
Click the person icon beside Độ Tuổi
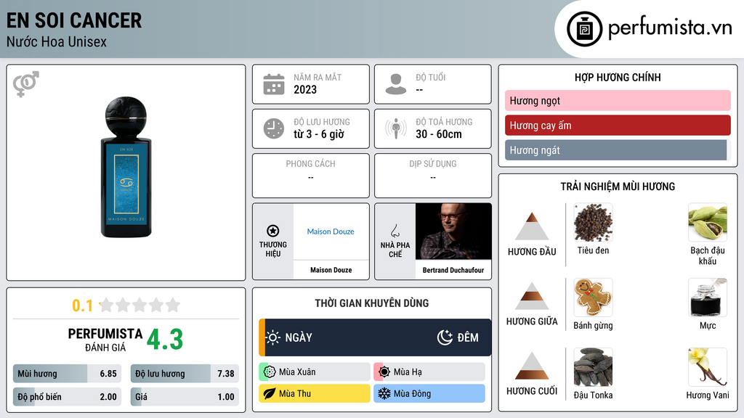tap(396, 84)
